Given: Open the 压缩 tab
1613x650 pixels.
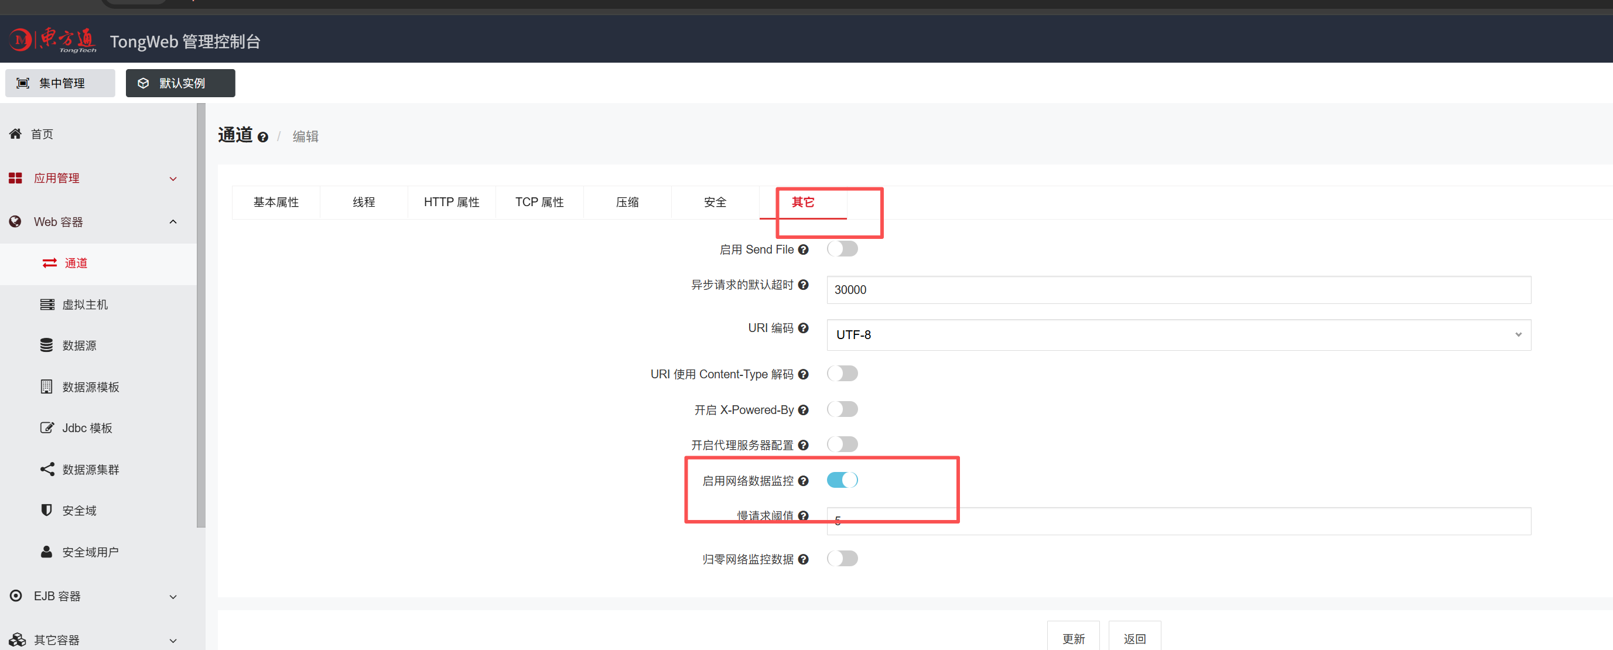Looking at the screenshot, I should (x=627, y=202).
